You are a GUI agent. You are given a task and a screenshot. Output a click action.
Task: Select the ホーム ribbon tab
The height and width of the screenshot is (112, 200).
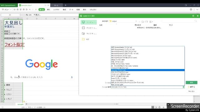[42, 10]
